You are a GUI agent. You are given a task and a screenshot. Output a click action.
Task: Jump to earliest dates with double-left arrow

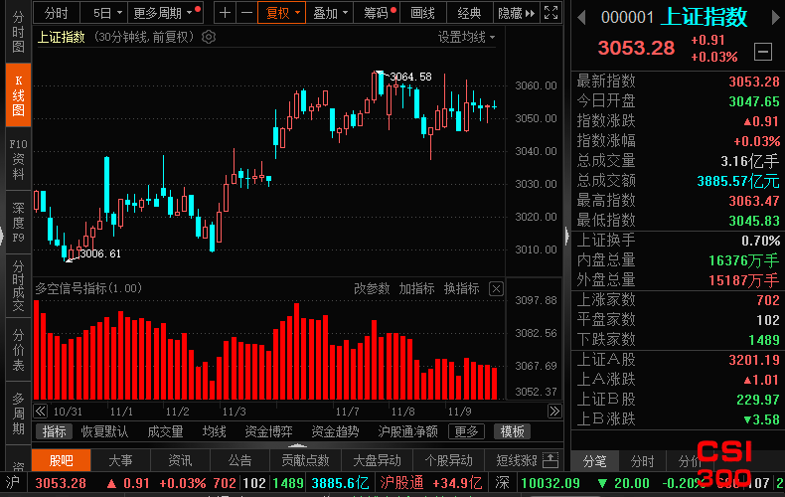(41, 412)
